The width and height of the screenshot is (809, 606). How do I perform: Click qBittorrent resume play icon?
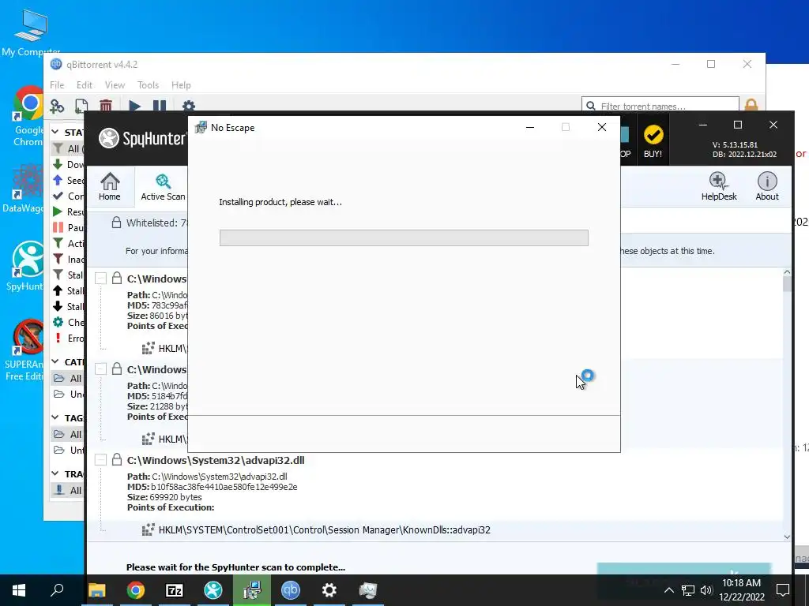[x=134, y=107]
